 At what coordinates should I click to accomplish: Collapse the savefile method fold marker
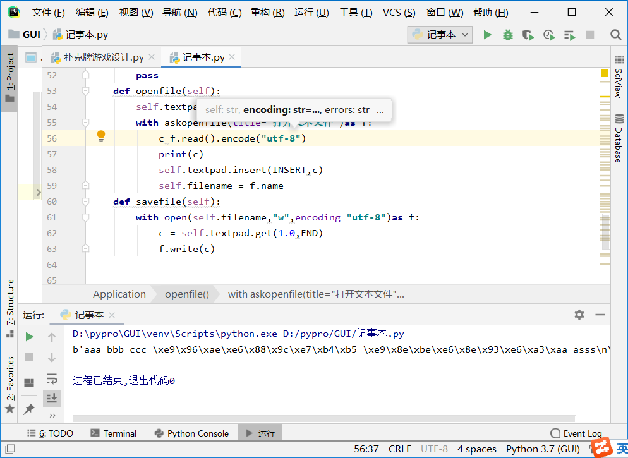85,202
